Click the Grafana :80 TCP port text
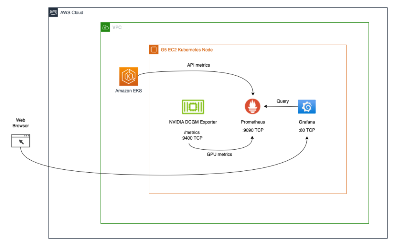Viewport: 395px width, 246px height. pyautogui.click(x=306, y=130)
